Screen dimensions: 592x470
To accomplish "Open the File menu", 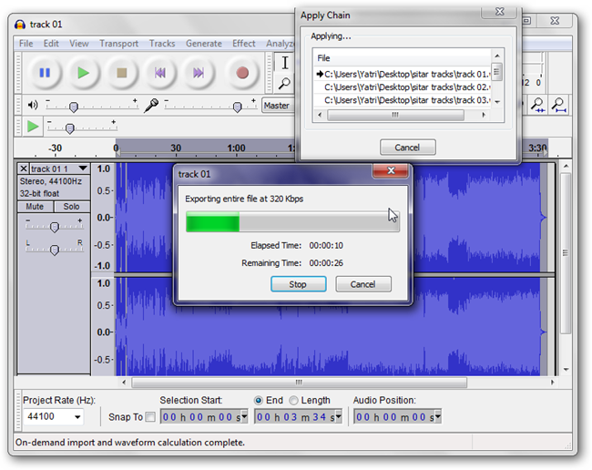I will click(x=26, y=44).
